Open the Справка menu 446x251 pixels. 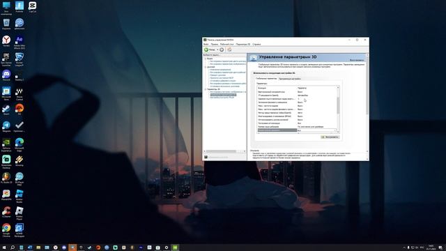pyautogui.click(x=256, y=45)
